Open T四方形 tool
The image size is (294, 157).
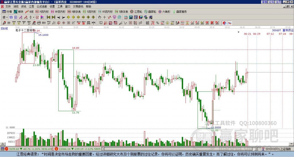[90, 11]
